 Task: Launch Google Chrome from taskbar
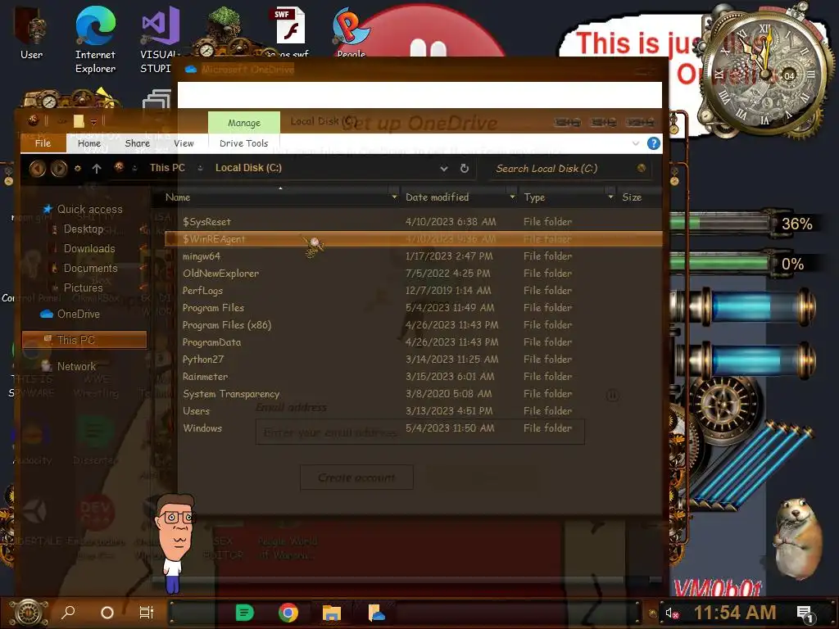(288, 613)
